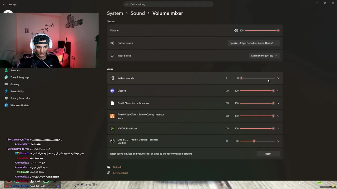This screenshot has width=337, height=189.
Task: Navigate to Sound in breadcrumb
Action: tap(138, 13)
